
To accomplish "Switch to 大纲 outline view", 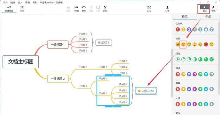I will [x=22, y=9].
